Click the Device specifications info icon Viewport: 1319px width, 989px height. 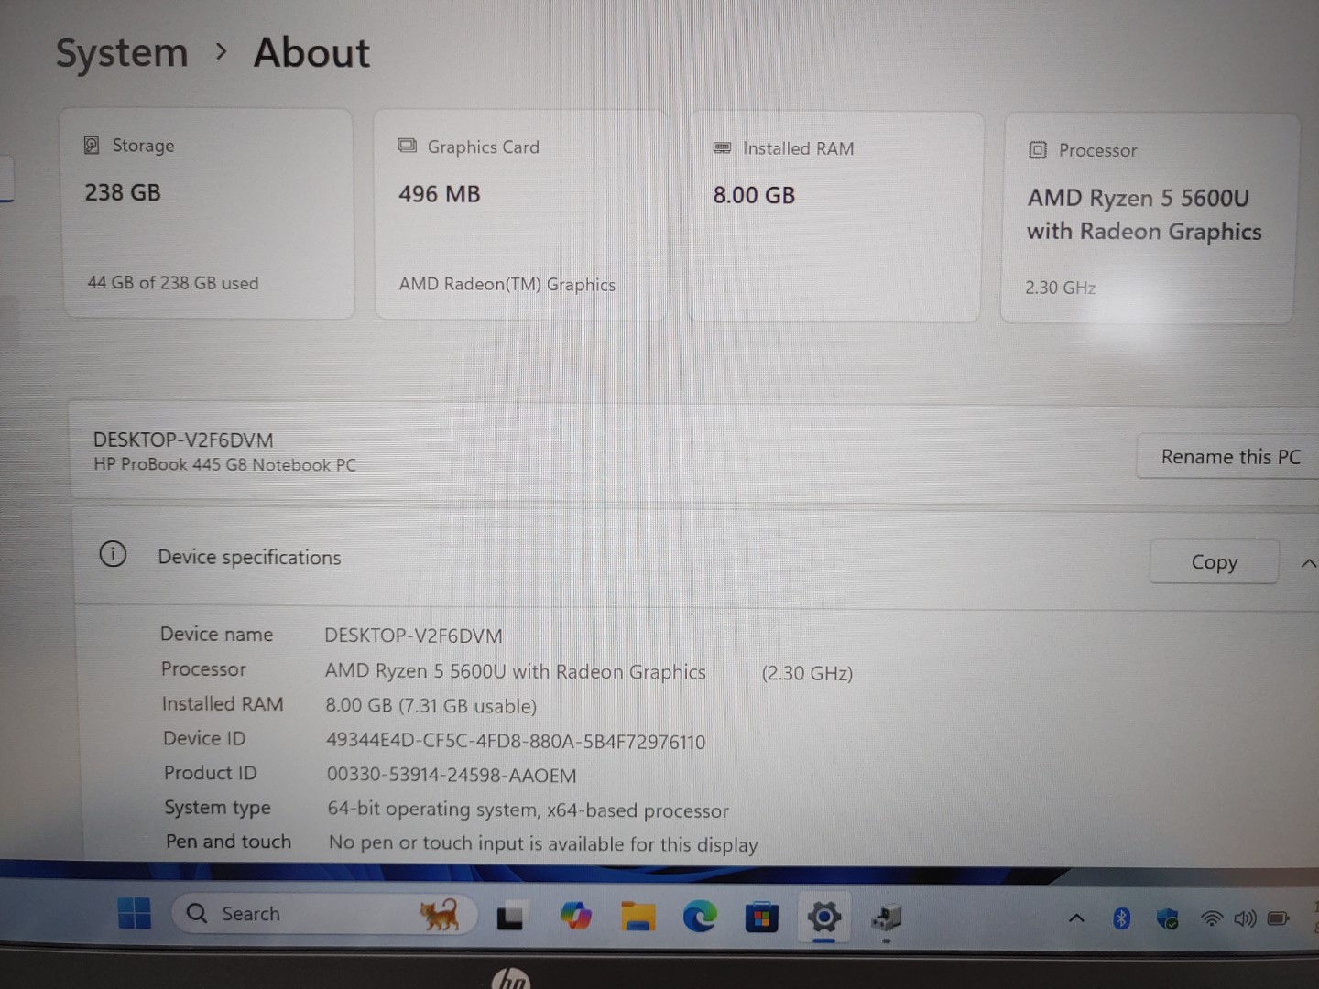(x=113, y=555)
